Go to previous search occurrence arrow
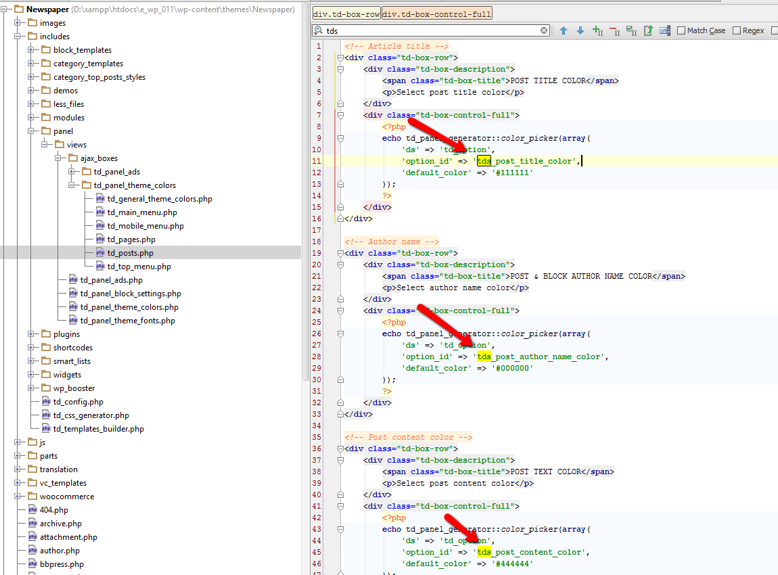The image size is (778, 575). 564,30
